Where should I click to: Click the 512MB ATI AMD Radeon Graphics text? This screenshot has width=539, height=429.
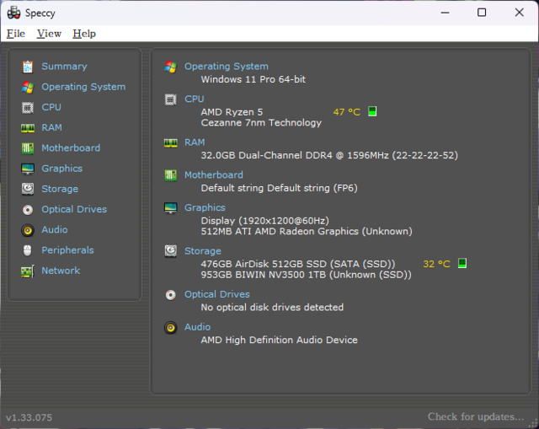point(307,232)
